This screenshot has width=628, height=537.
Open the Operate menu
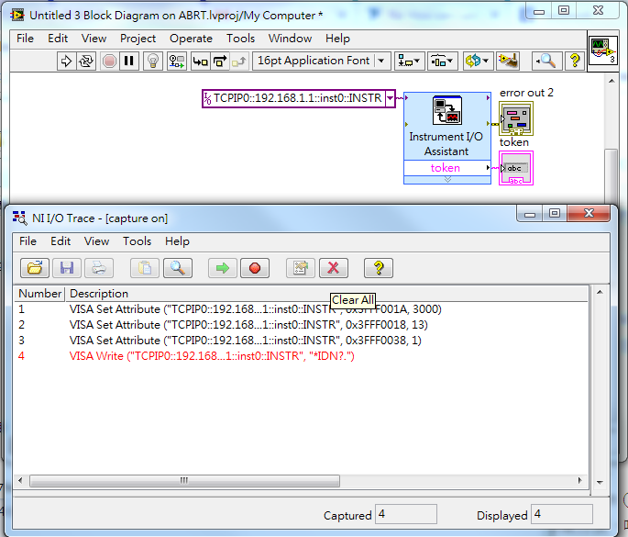[191, 39]
